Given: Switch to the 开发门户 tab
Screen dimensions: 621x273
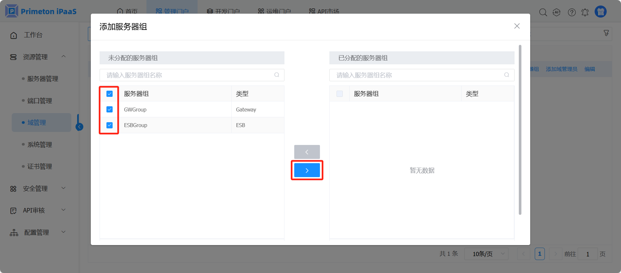Looking at the screenshot, I should click(x=223, y=11).
